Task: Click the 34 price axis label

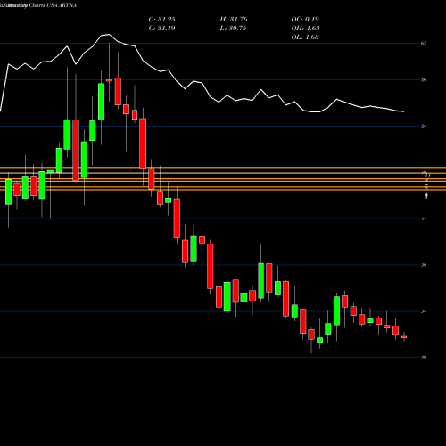Action: pos(424,311)
